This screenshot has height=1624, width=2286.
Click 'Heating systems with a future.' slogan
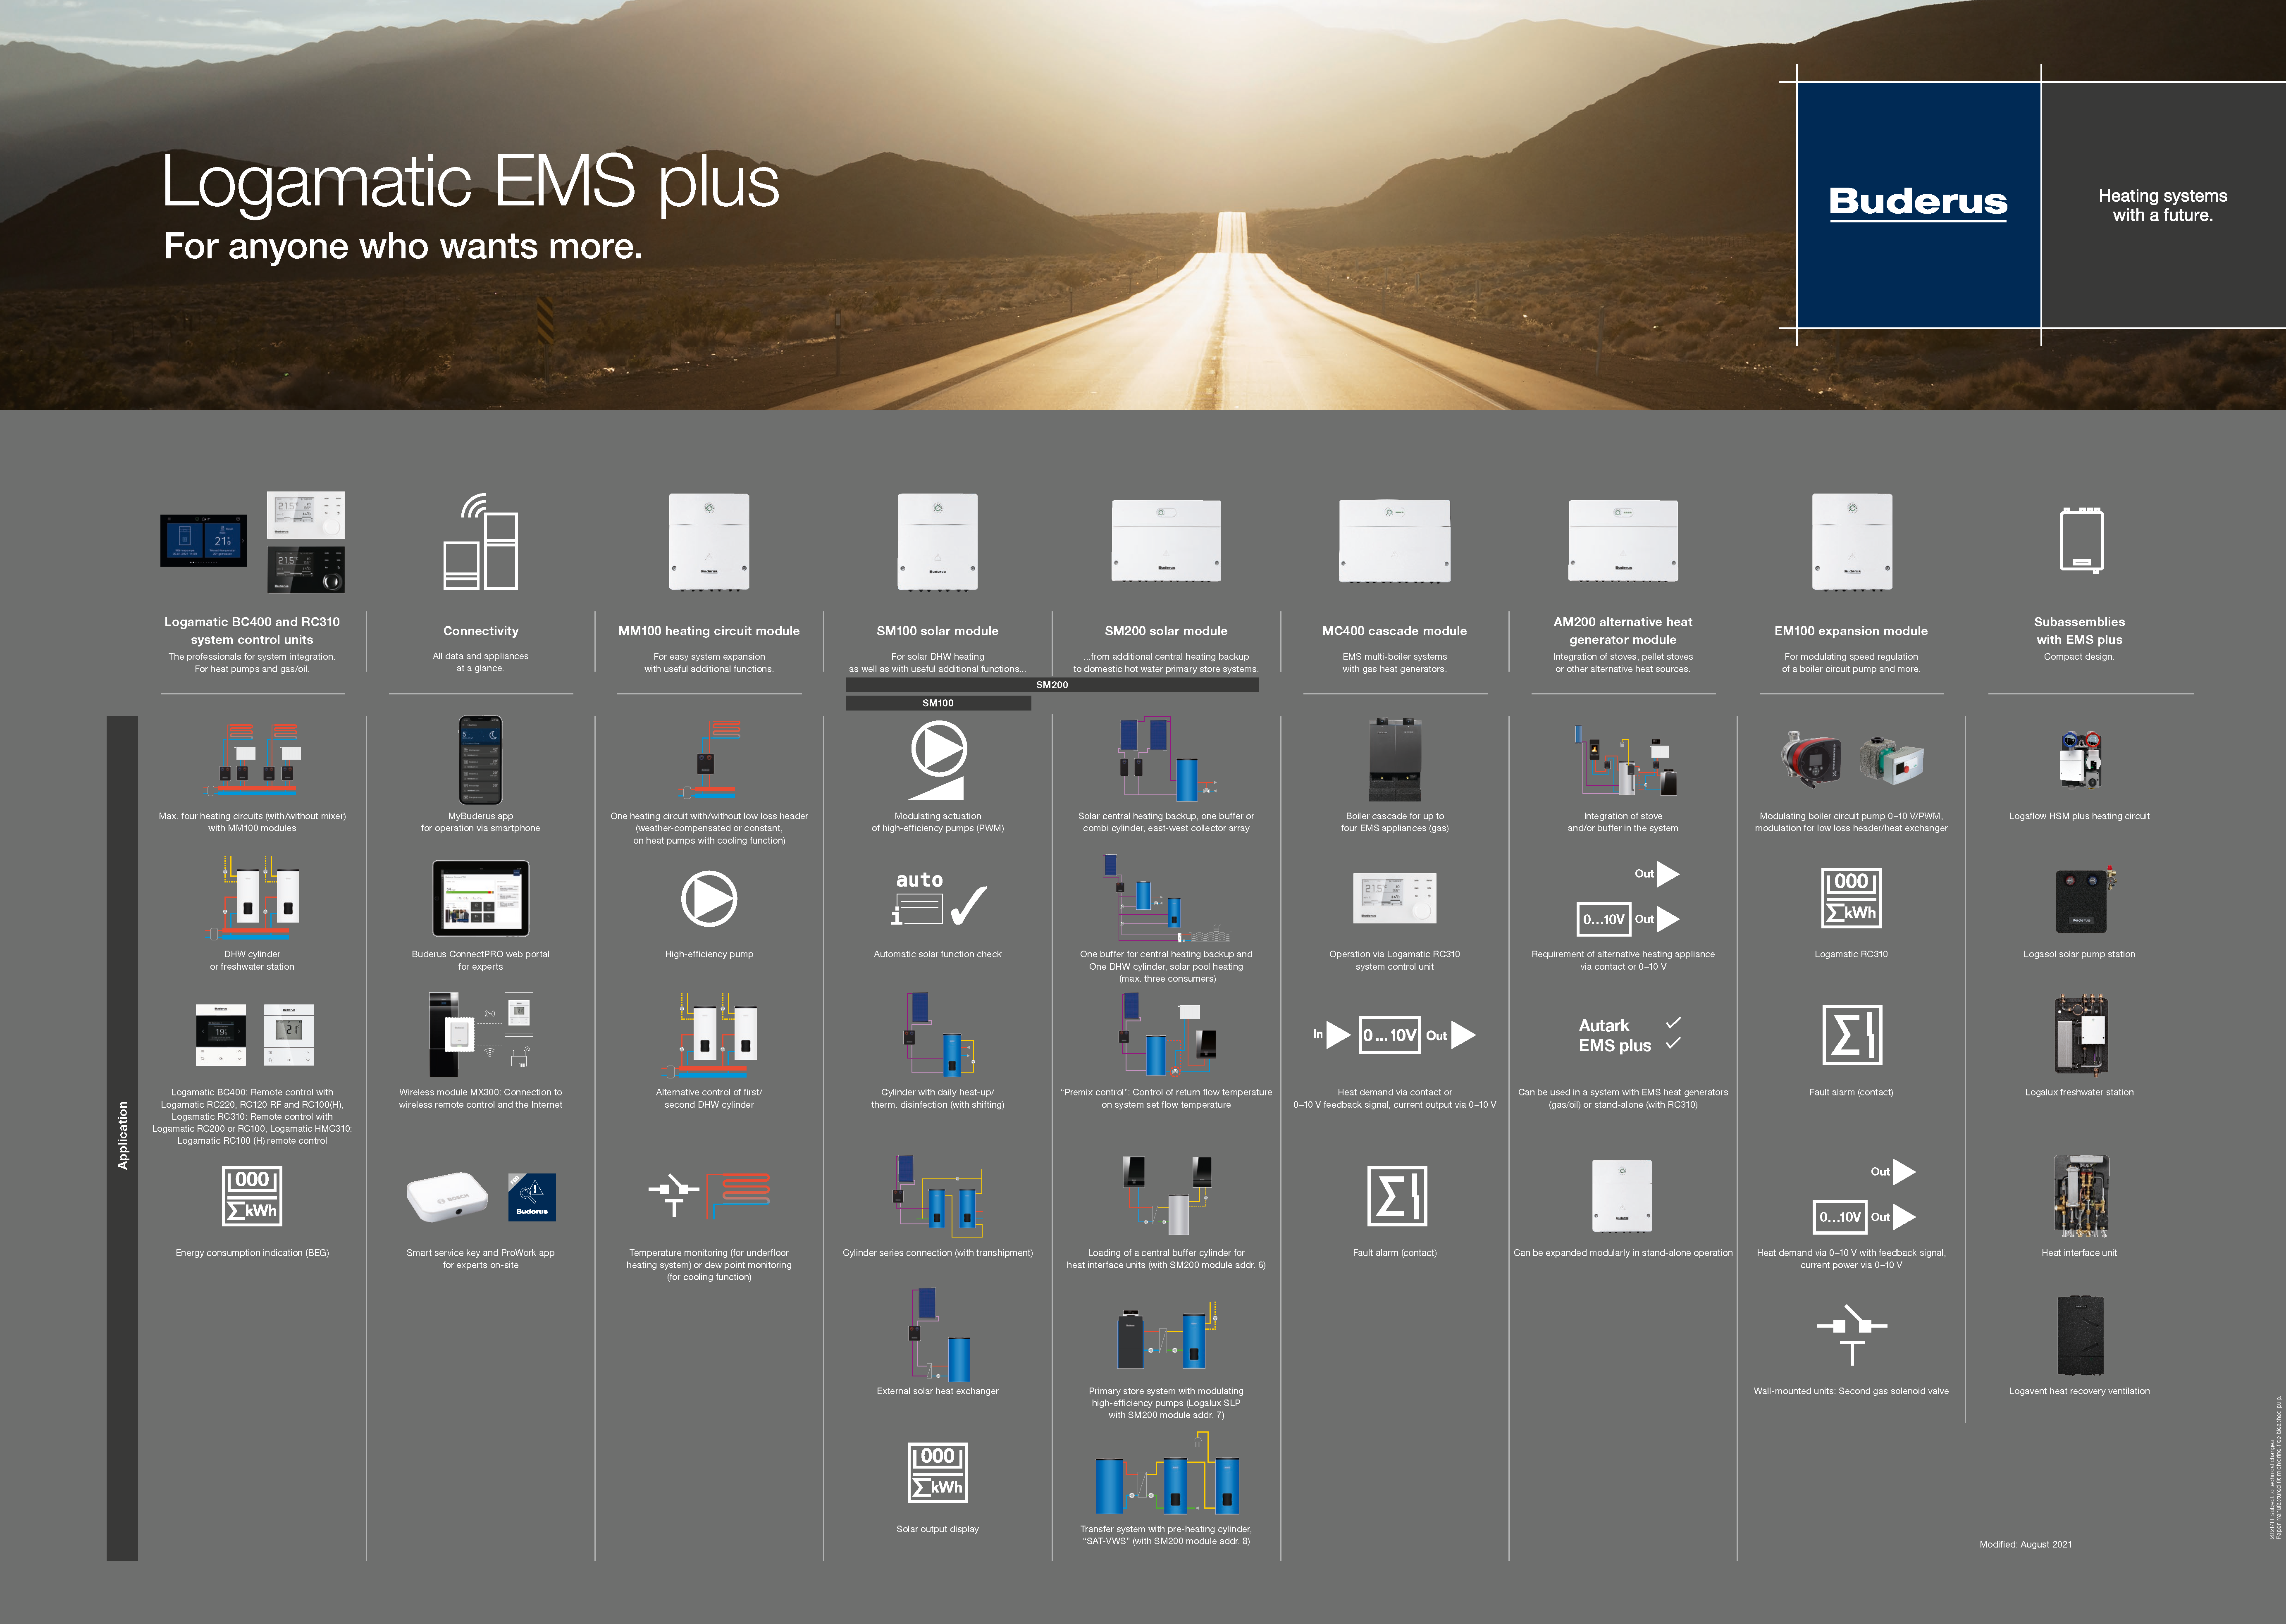[2163, 205]
